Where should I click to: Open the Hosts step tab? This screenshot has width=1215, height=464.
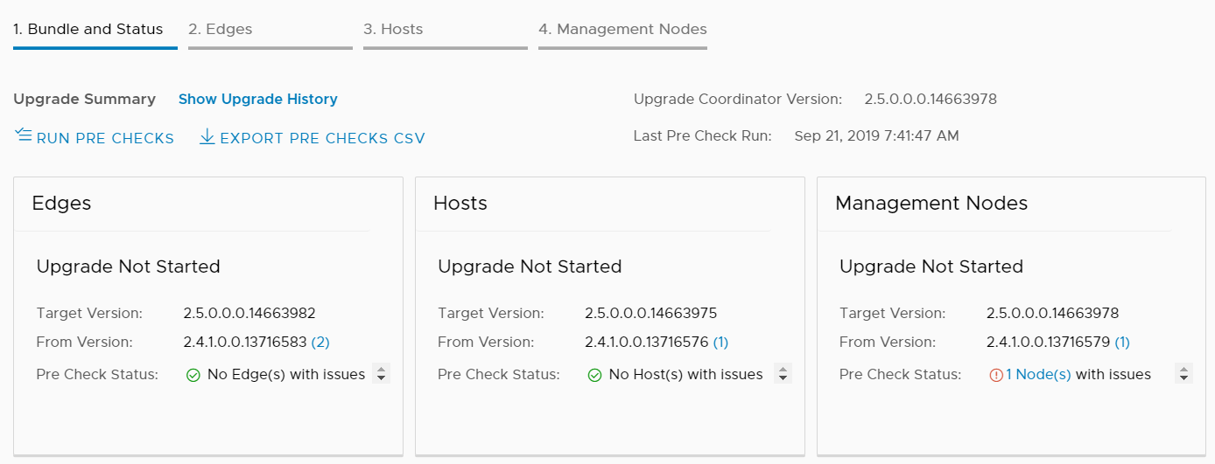coord(393,29)
